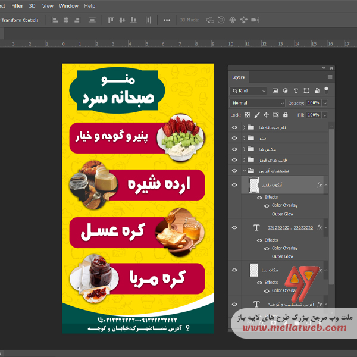Screen dimensions: 357x357
Task: Expand the عکس ها group
Action: pyautogui.click(x=244, y=149)
